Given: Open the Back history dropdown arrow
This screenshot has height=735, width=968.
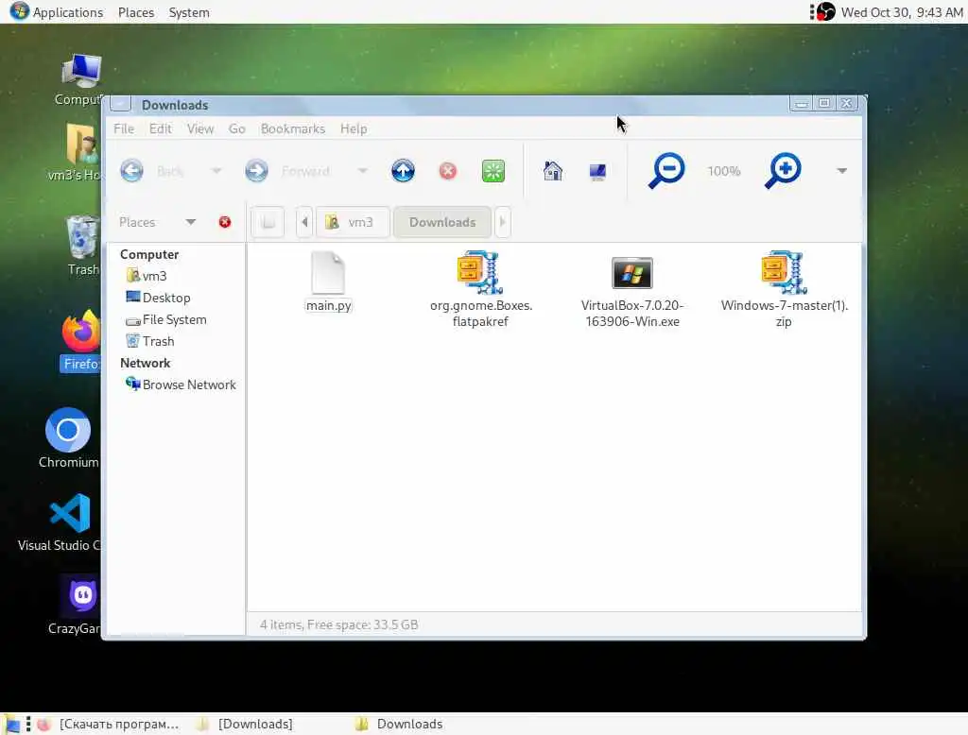Looking at the screenshot, I should point(216,171).
